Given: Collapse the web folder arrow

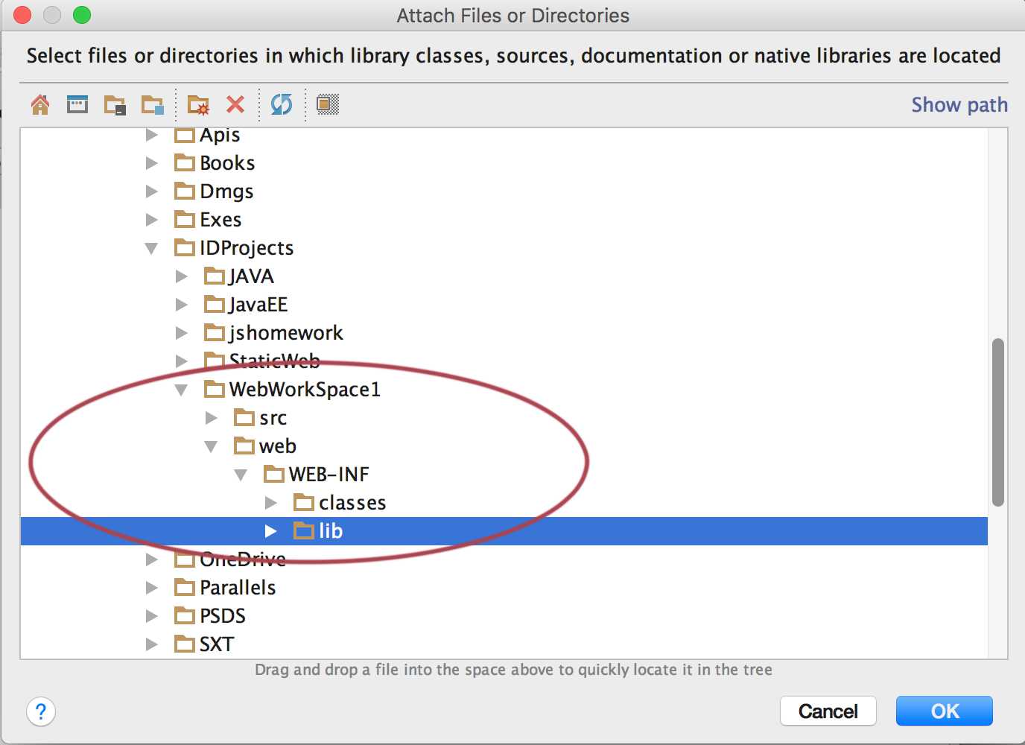Looking at the screenshot, I should click(x=211, y=446).
